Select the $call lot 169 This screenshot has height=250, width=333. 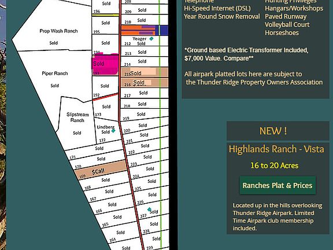(100, 170)
